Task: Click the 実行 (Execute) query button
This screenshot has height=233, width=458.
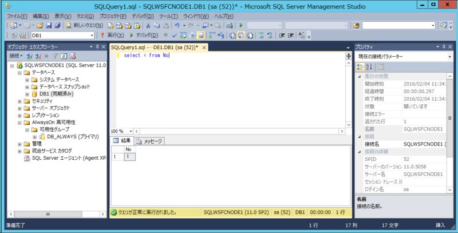Action: coord(111,35)
